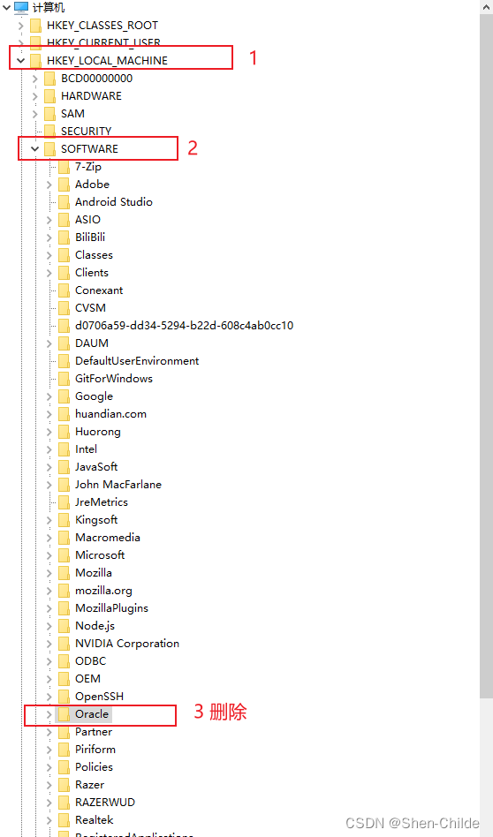This screenshot has height=837, width=493.
Task: Select the JreMetrics key
Action: [x=102, y=502]
